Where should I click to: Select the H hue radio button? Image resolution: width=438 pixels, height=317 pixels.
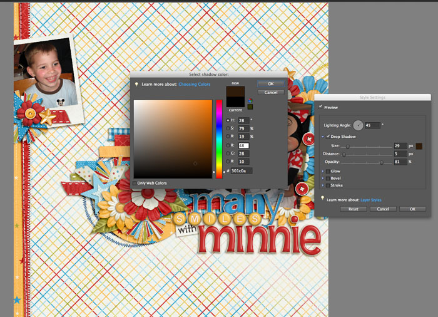[228, 120]
